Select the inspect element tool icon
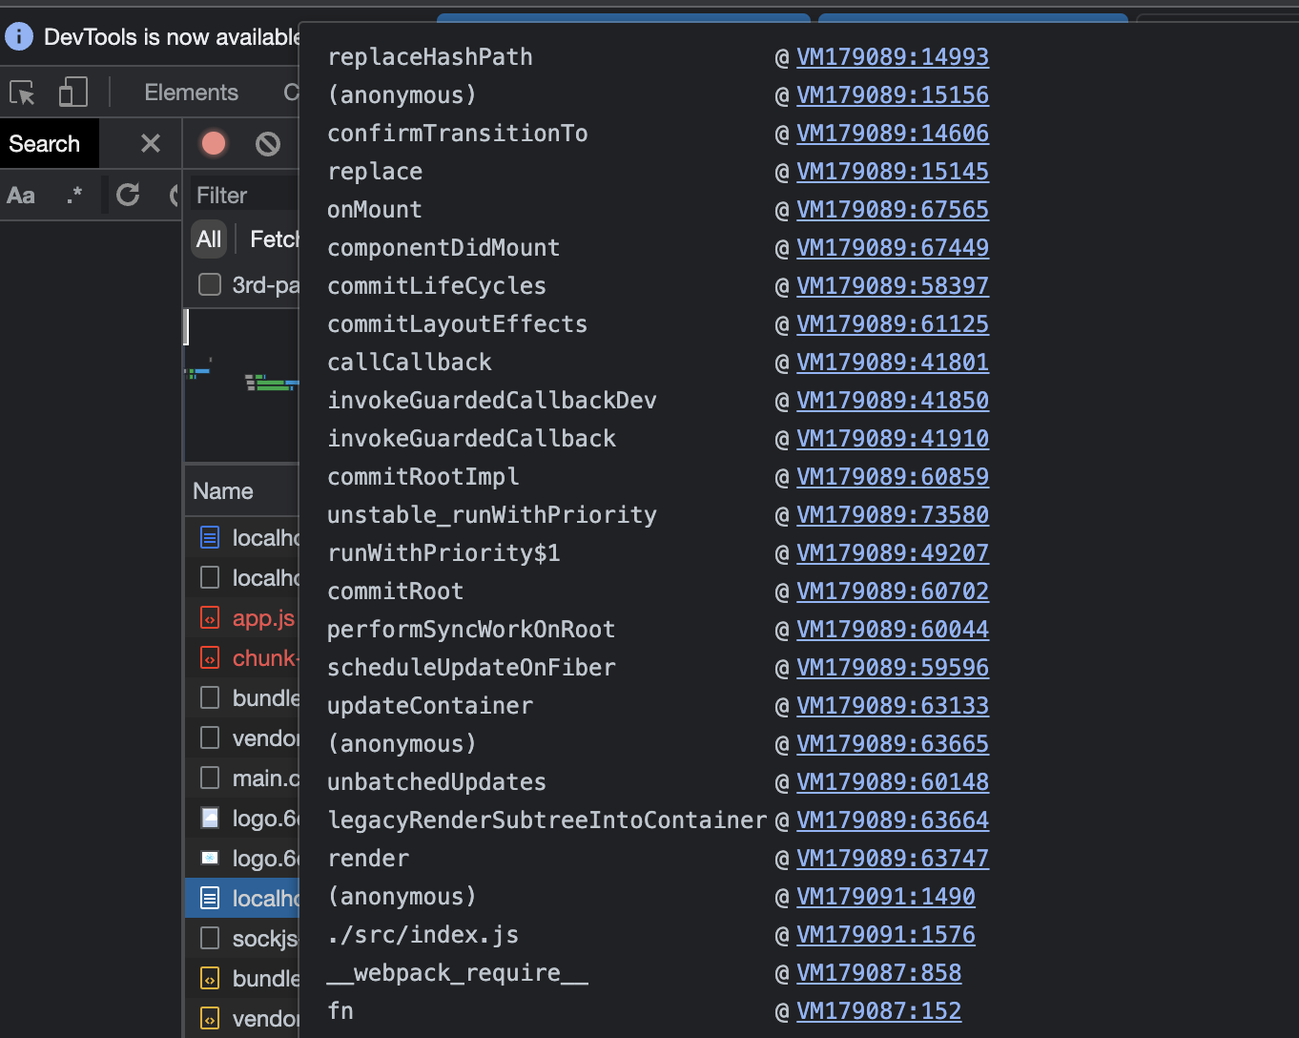The height and width of the screenshot is (1038, 1299). pyautogui.click(x=22, y=92)
